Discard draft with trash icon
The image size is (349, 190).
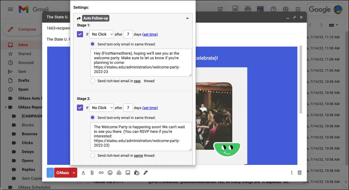click(300, 173)
